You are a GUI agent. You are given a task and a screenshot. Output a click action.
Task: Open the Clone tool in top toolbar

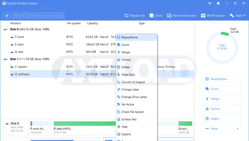click(156, 15)
